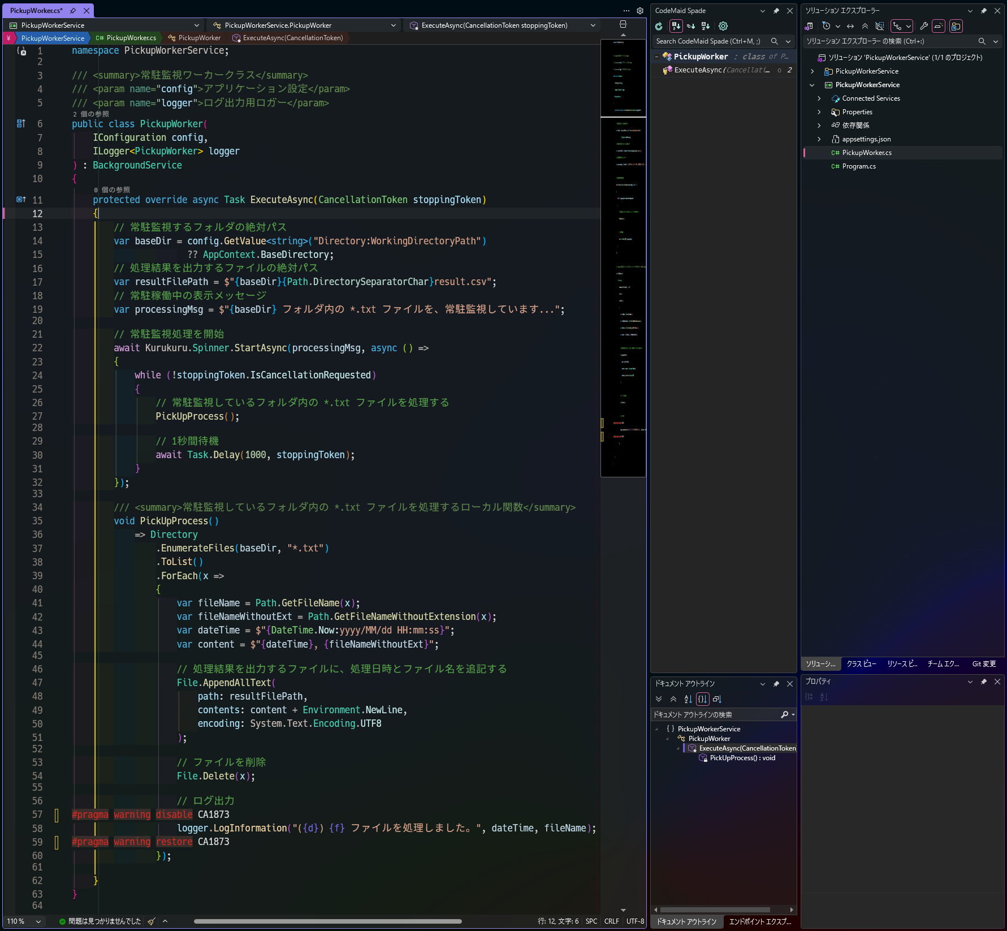
Task: Switch to the リソース ビュー tab
Action: (x=902, y=663)
